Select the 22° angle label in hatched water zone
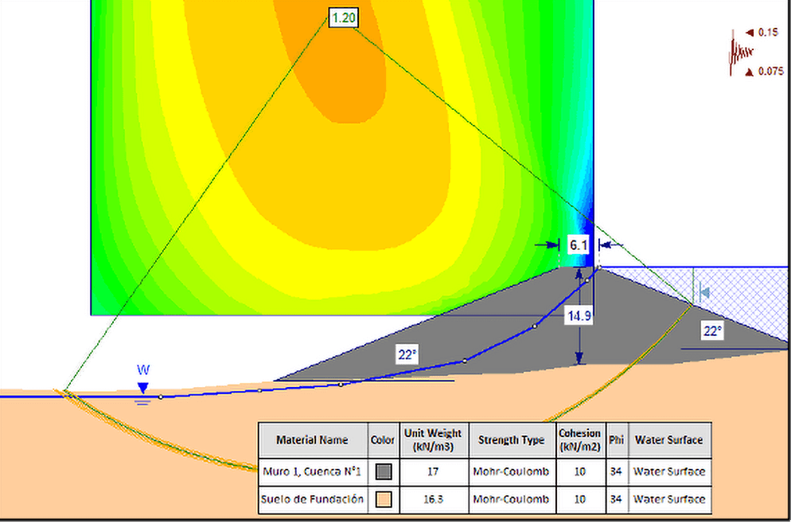 click(x=711, y=331)
